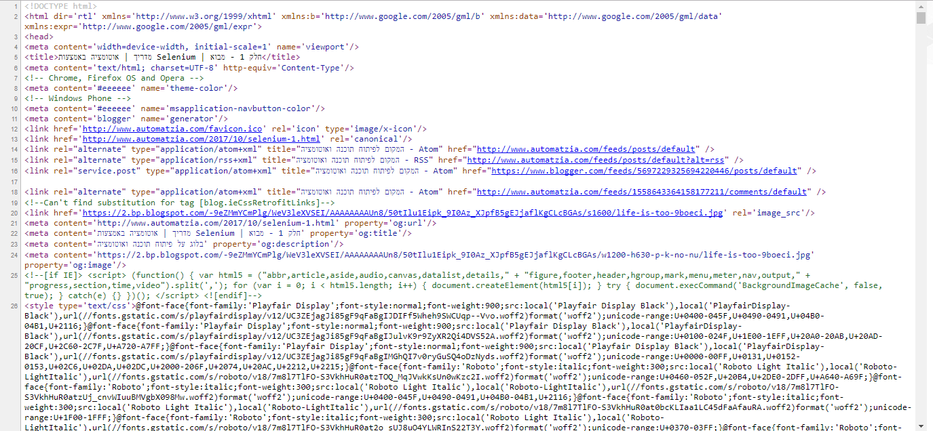Viewport: 933px width, 431px height.
Task: Click the scrollbar up arrow
Action: pyautogui.click(x=921, y=5)
